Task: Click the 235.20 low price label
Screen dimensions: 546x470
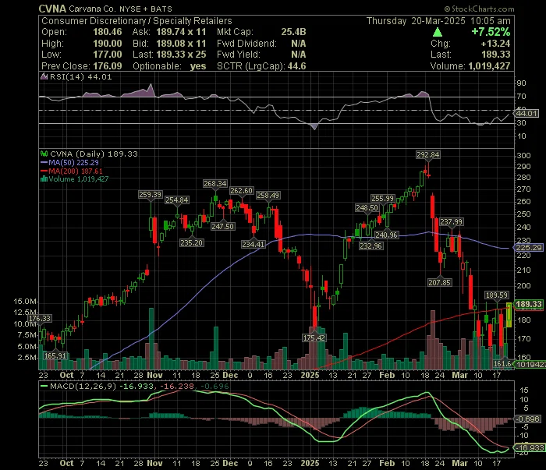Action: click(192, 243)
